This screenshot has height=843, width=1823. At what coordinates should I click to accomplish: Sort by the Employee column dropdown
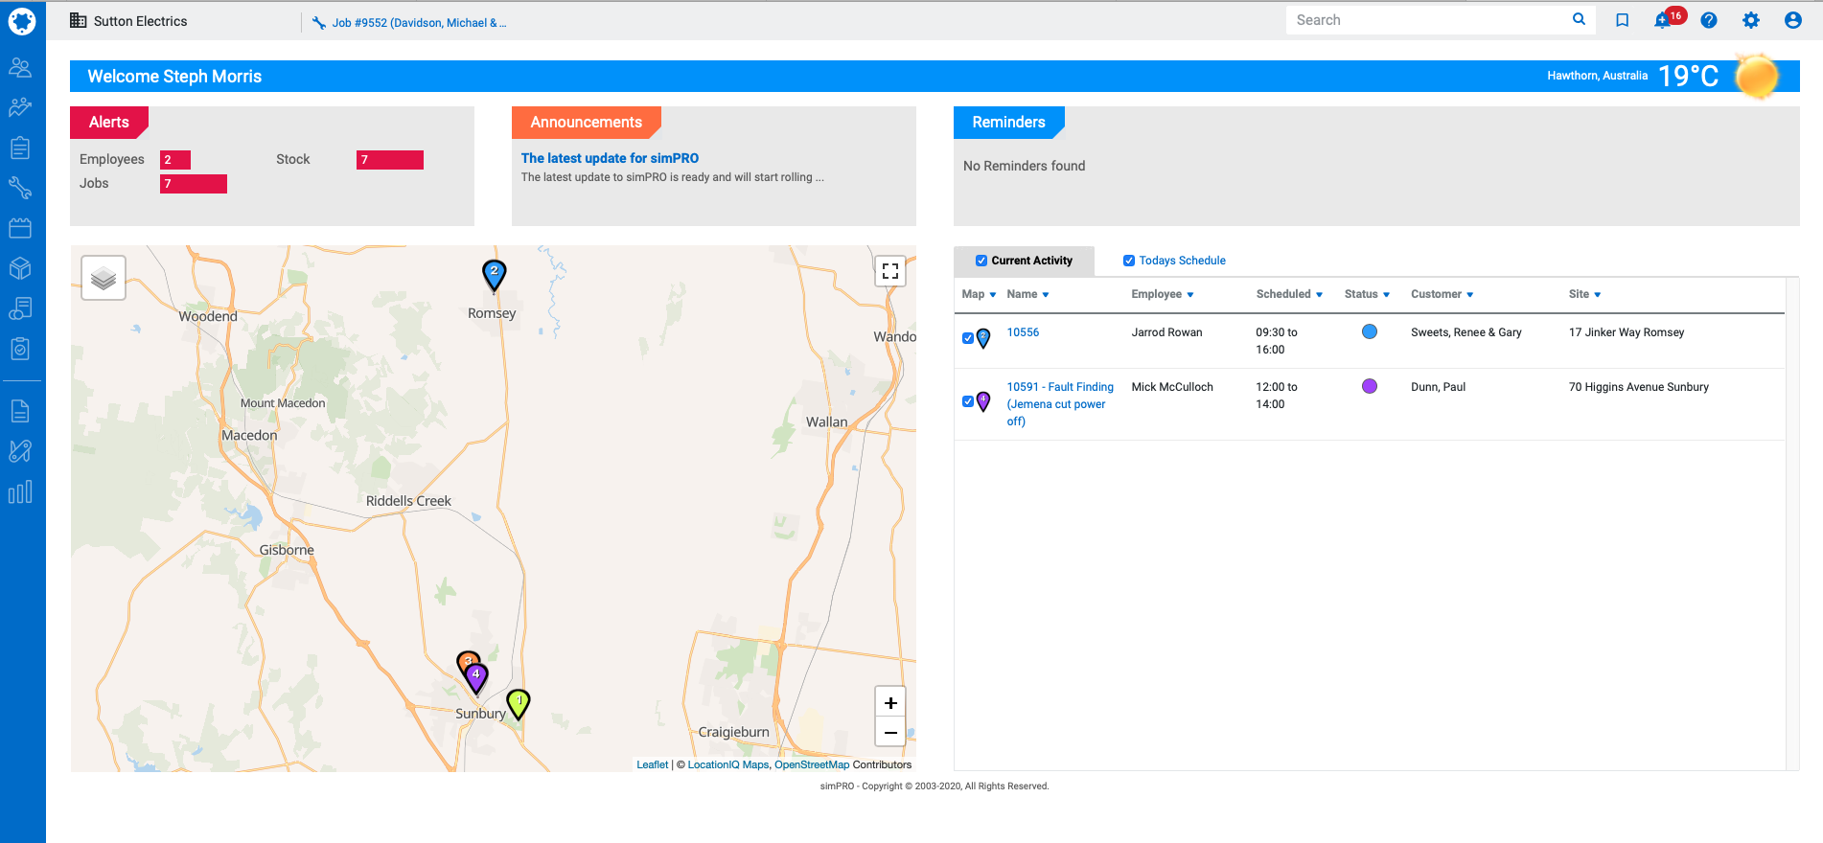(1189, 295)
